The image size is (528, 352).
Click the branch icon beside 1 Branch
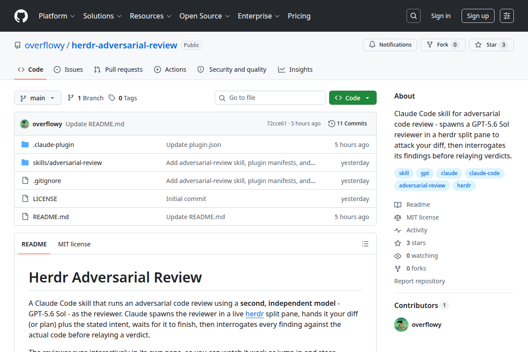[x=71, y=98]
